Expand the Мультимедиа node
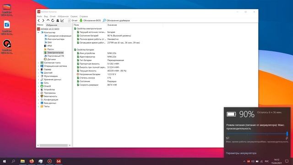 [x=38, y=76]
